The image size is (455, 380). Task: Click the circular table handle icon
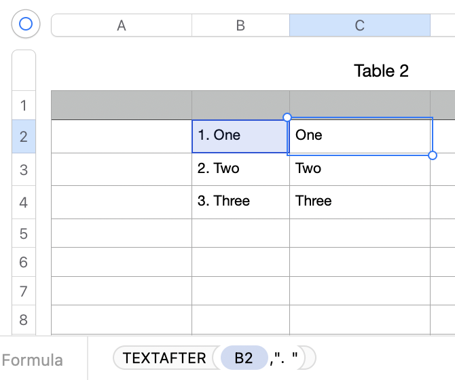point(26,25)
